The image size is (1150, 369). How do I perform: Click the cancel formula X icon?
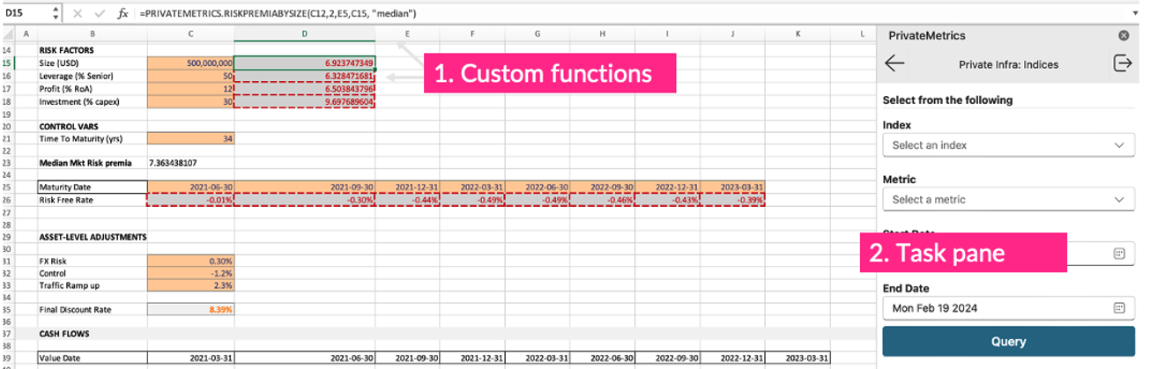click(x=78, y=14)
